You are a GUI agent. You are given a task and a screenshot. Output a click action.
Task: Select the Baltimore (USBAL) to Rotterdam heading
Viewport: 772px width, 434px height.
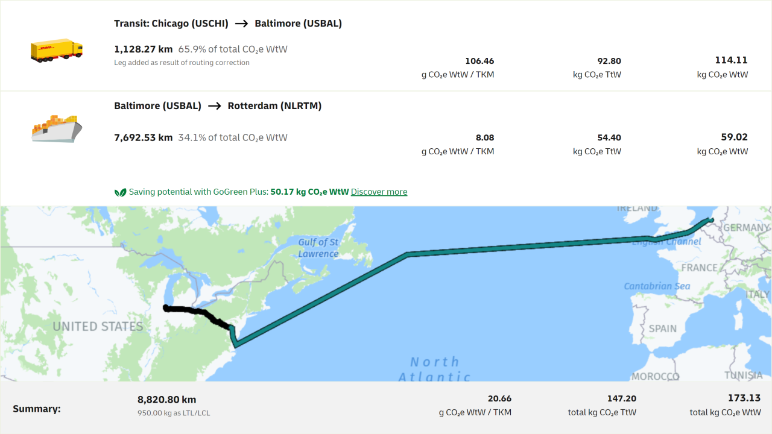[x=217, y=105]
